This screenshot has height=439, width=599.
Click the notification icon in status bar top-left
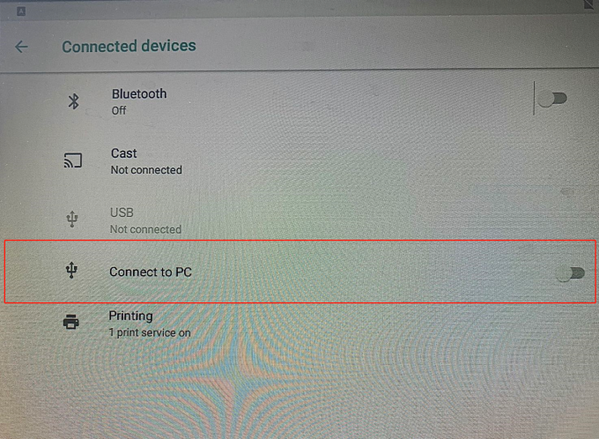[21, 11]
